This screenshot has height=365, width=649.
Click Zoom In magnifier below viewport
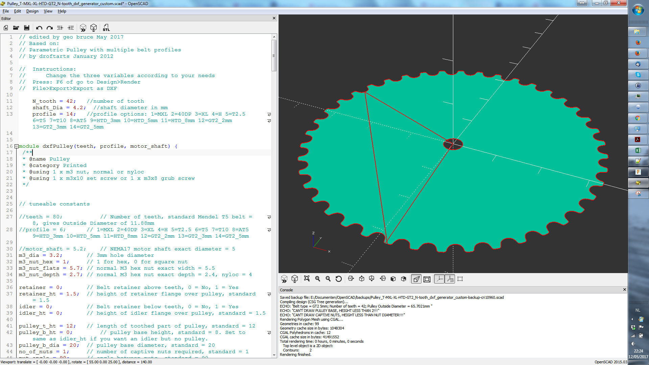317,279
